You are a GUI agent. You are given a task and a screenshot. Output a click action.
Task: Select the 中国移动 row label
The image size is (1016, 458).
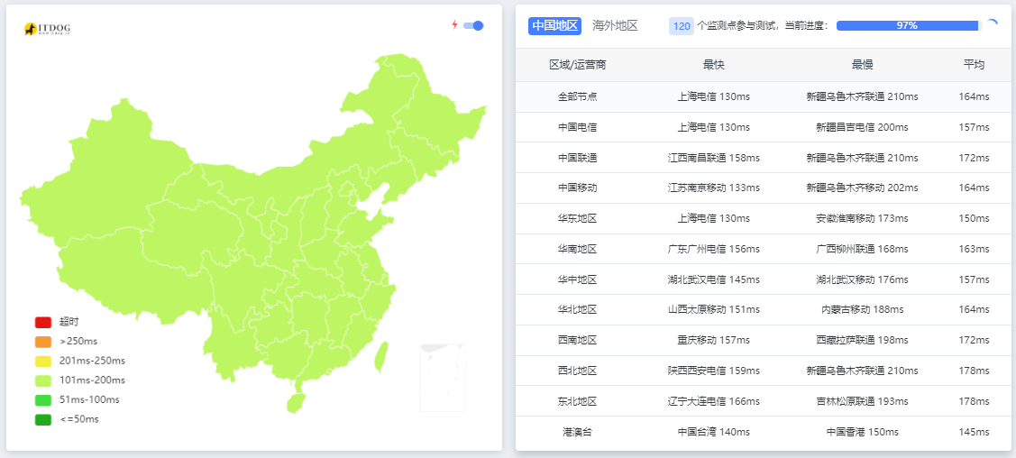(577, 188)
